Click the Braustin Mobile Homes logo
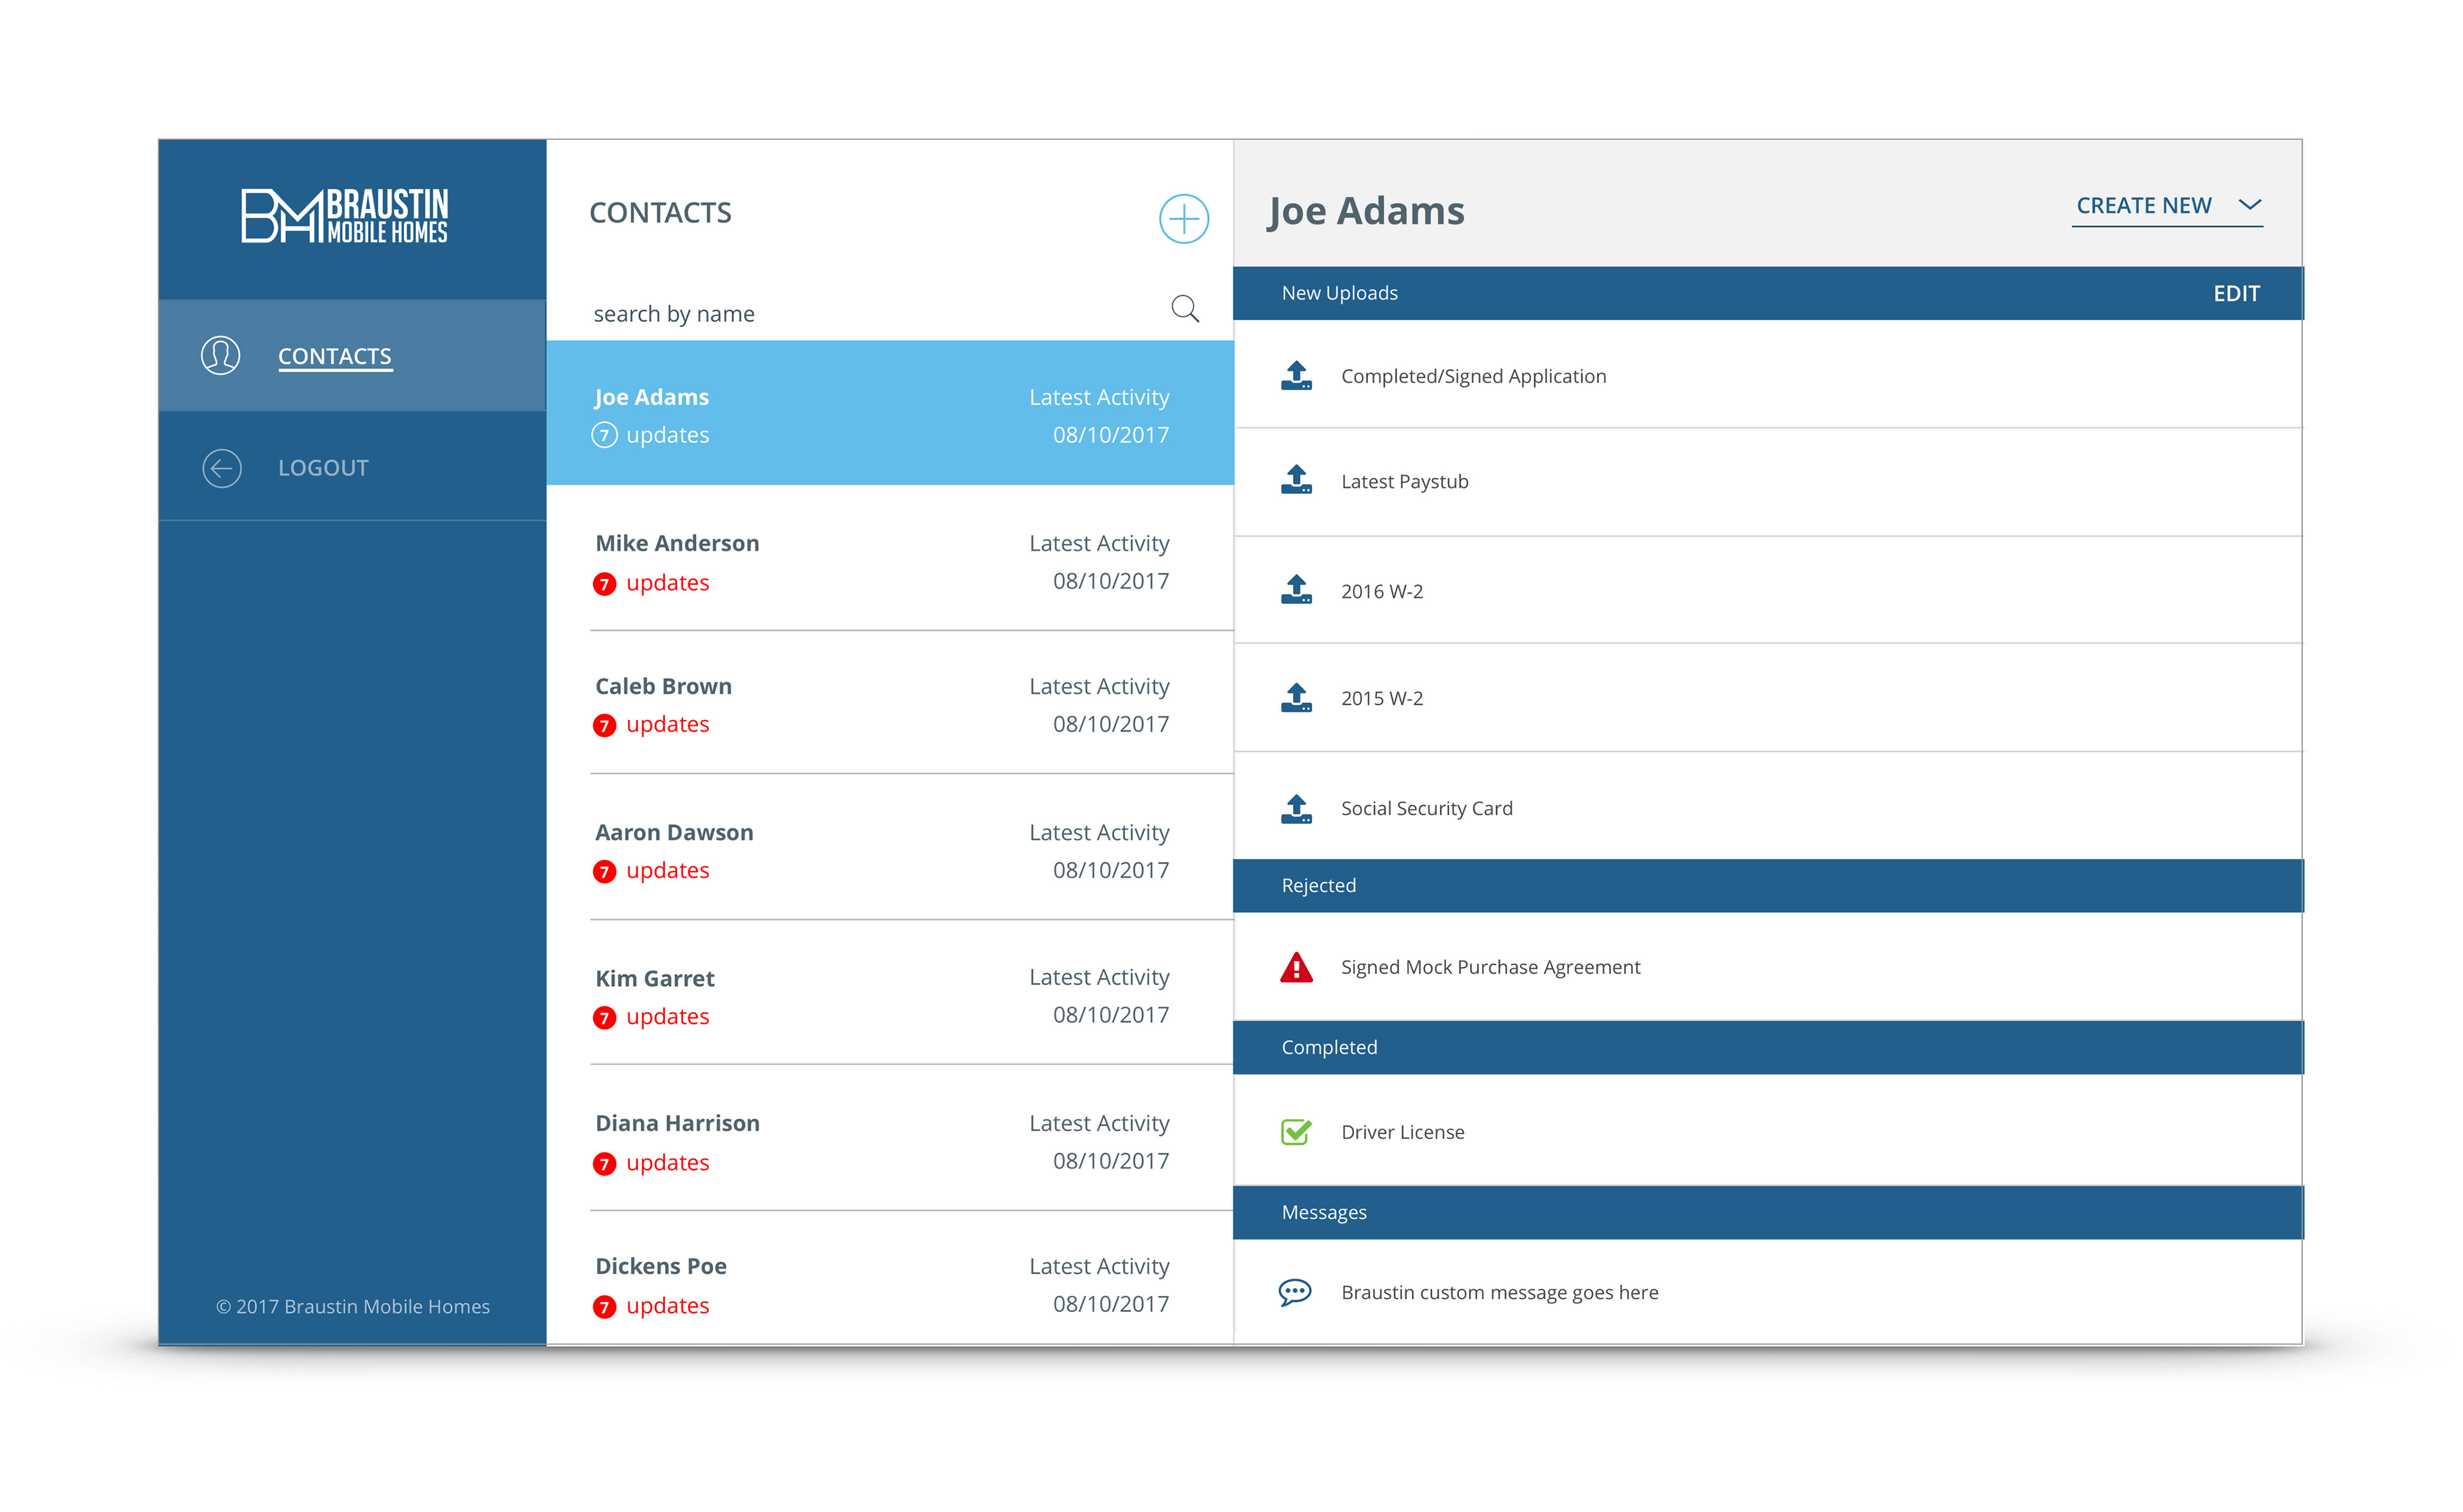2463x1512 pixels. (x=345, y=215)
